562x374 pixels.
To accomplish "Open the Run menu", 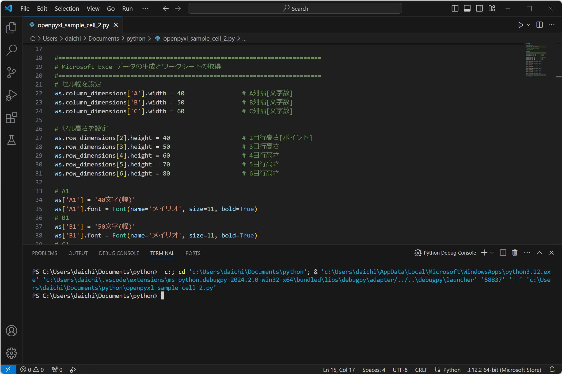I will click(x=127, y=9).
